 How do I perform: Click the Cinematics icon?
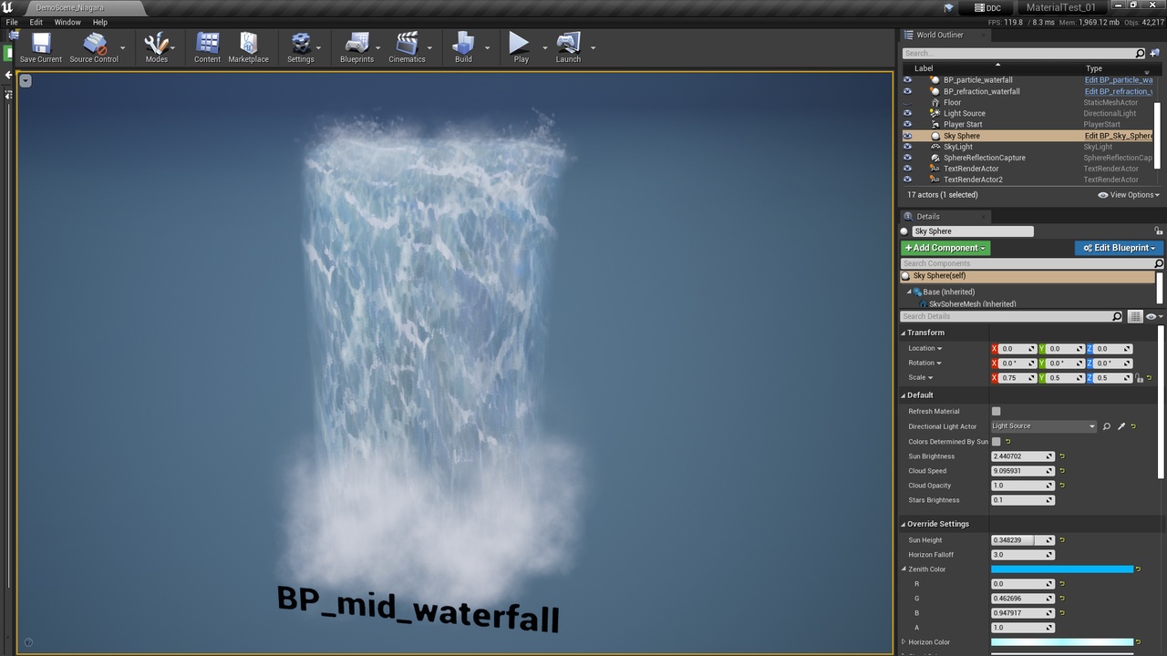[x=408, y=43]
